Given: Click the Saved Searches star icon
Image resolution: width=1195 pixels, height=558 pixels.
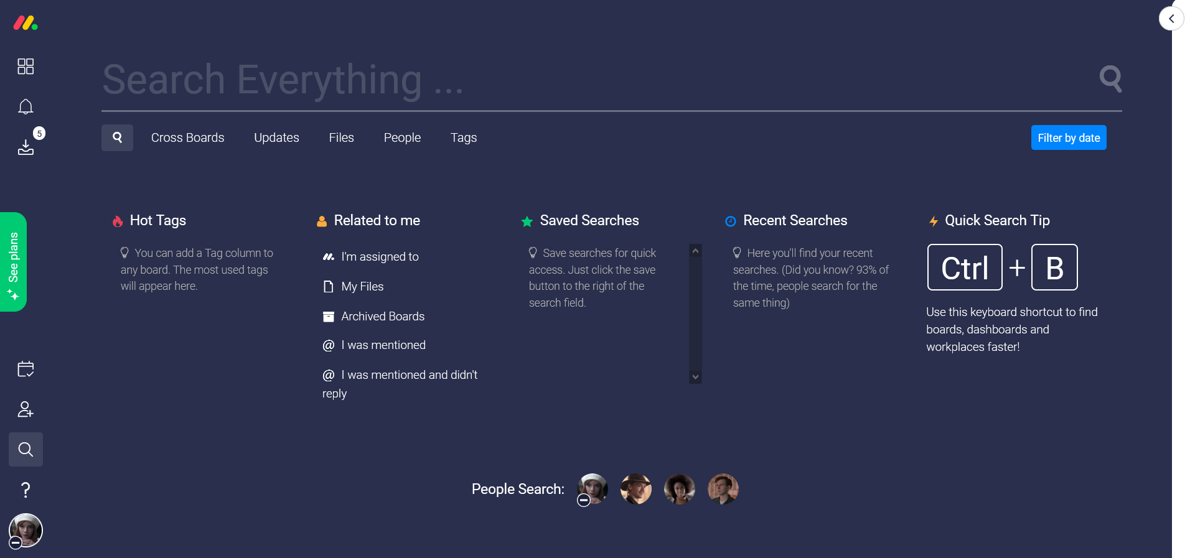Looking at the screenshot, I should tap(527, 221).
